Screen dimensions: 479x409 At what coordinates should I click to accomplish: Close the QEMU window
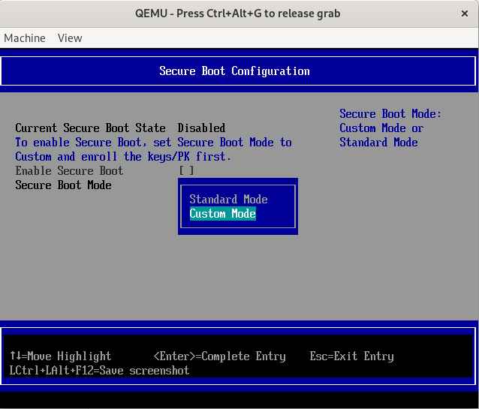click(464, 14)
